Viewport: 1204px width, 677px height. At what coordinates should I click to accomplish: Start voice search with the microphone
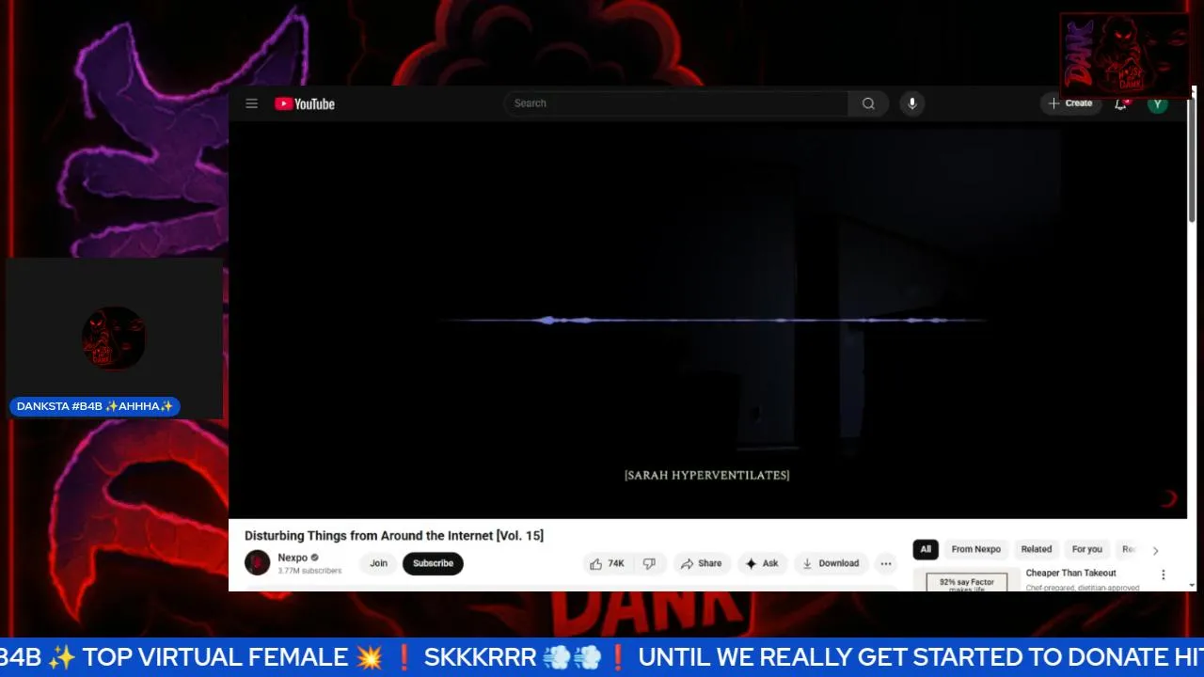[x=911, y=103]
